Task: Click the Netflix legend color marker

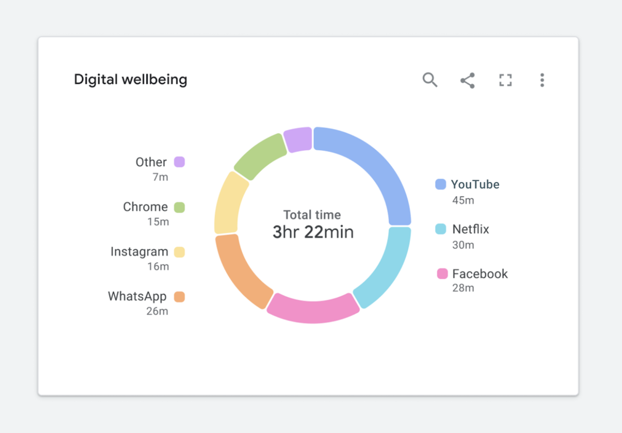Action: tap(440, 229)
